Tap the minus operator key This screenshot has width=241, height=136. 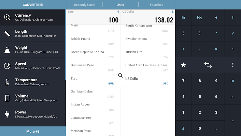click(x=200, y=49)
